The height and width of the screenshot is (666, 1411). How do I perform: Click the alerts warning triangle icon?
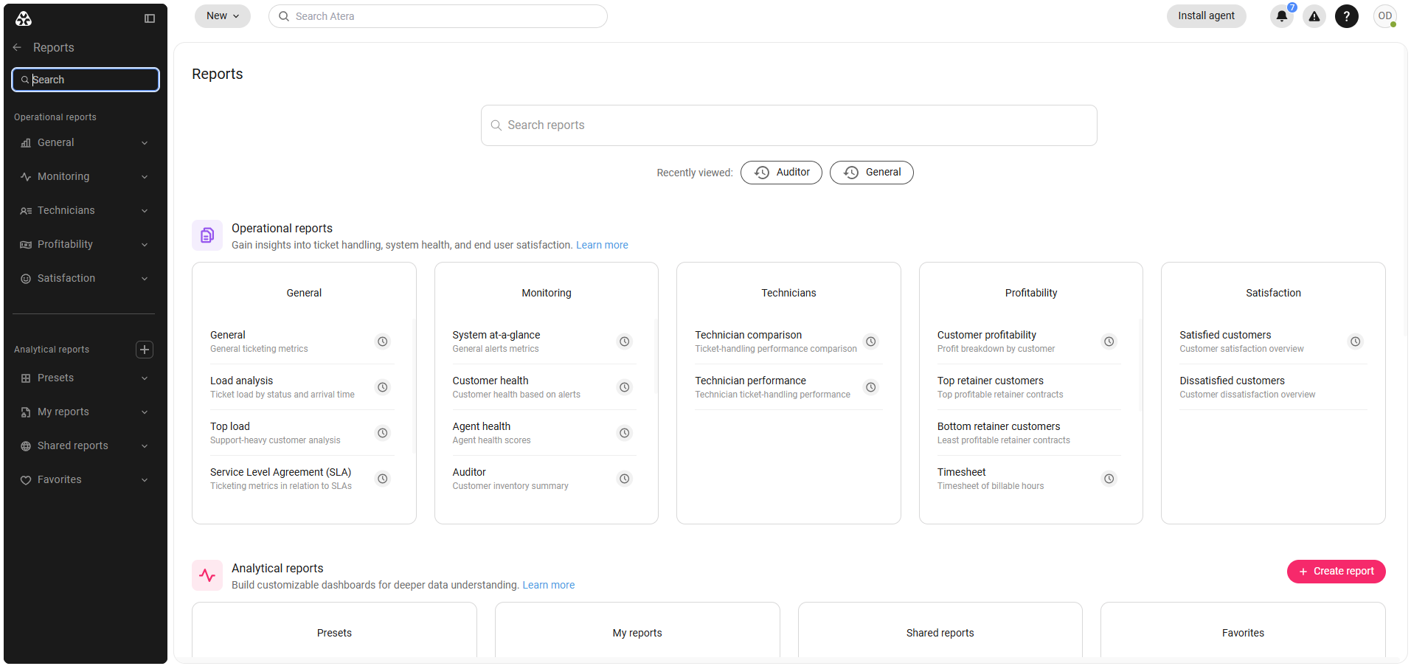tap(1314, 16)
